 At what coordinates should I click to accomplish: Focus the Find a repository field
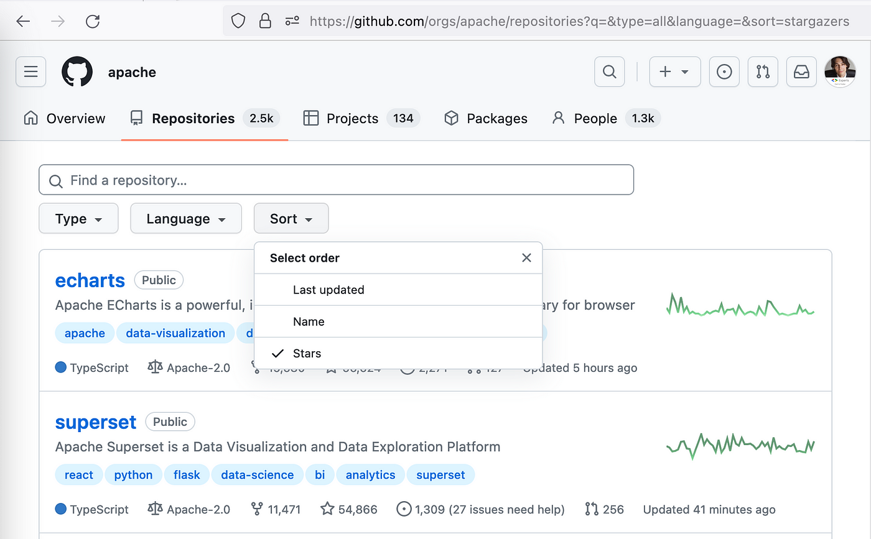click(336, 180)
